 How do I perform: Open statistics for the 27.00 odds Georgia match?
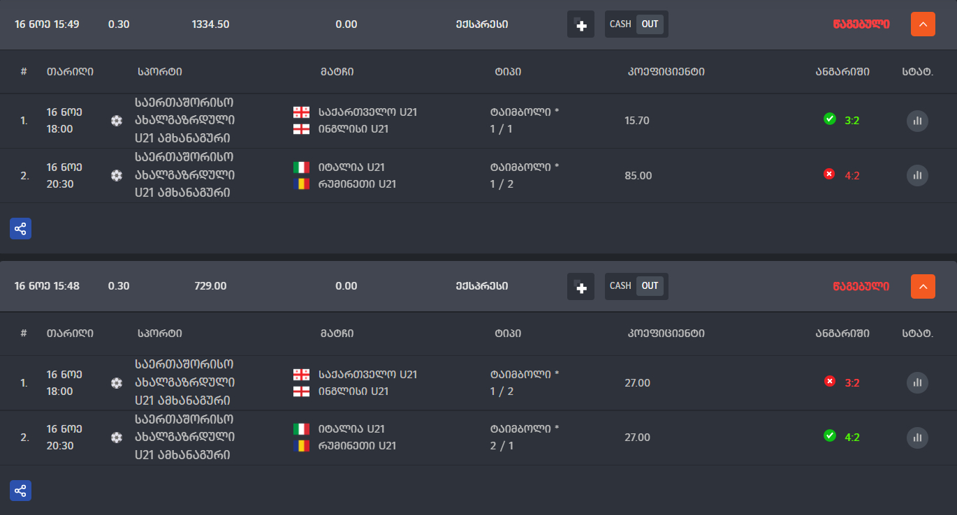click(917, 382)
